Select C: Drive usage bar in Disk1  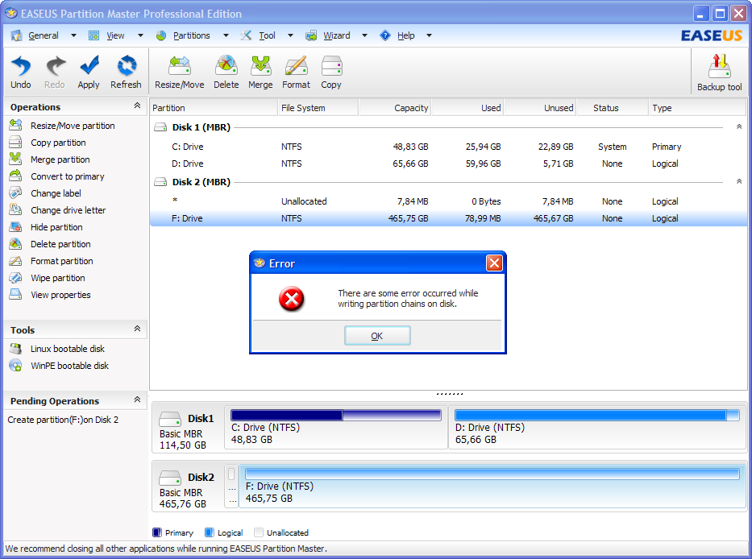pos(336,415)
